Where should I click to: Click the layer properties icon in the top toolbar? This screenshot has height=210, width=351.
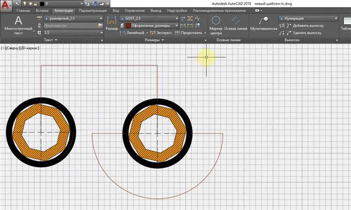(x=17, y=4)
